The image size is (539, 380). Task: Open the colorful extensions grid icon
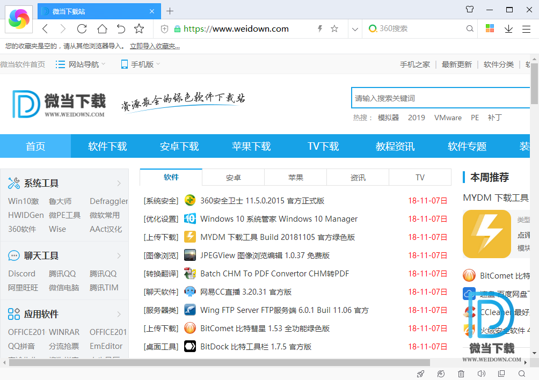[490, 28]
